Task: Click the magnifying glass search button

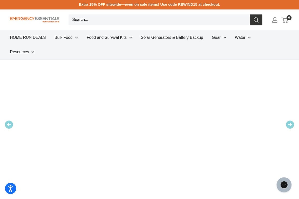Action: click(256, 20)
